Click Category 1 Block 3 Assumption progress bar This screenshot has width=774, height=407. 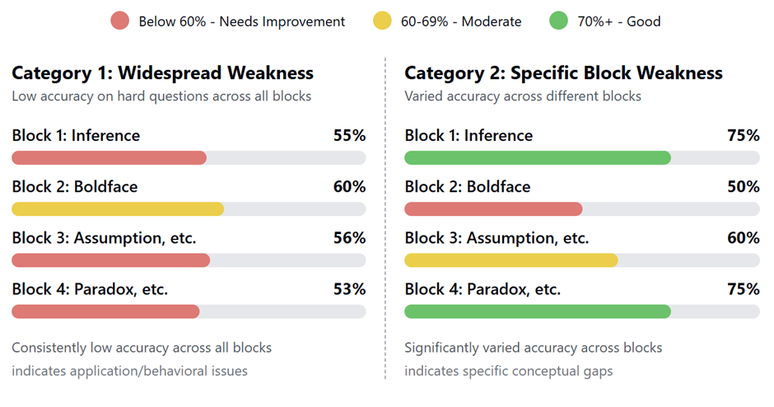(110, 260)
